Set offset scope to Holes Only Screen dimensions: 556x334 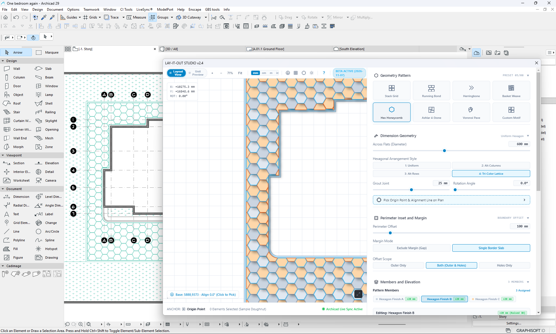504,265
